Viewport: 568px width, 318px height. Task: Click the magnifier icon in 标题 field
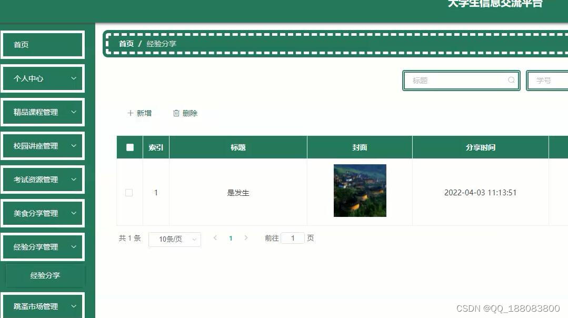coord(511,80)
